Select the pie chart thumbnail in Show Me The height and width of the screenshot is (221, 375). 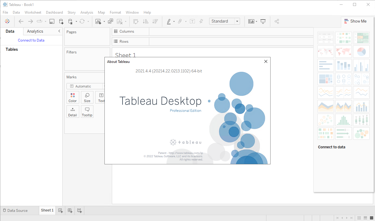[x=361, y=52]
